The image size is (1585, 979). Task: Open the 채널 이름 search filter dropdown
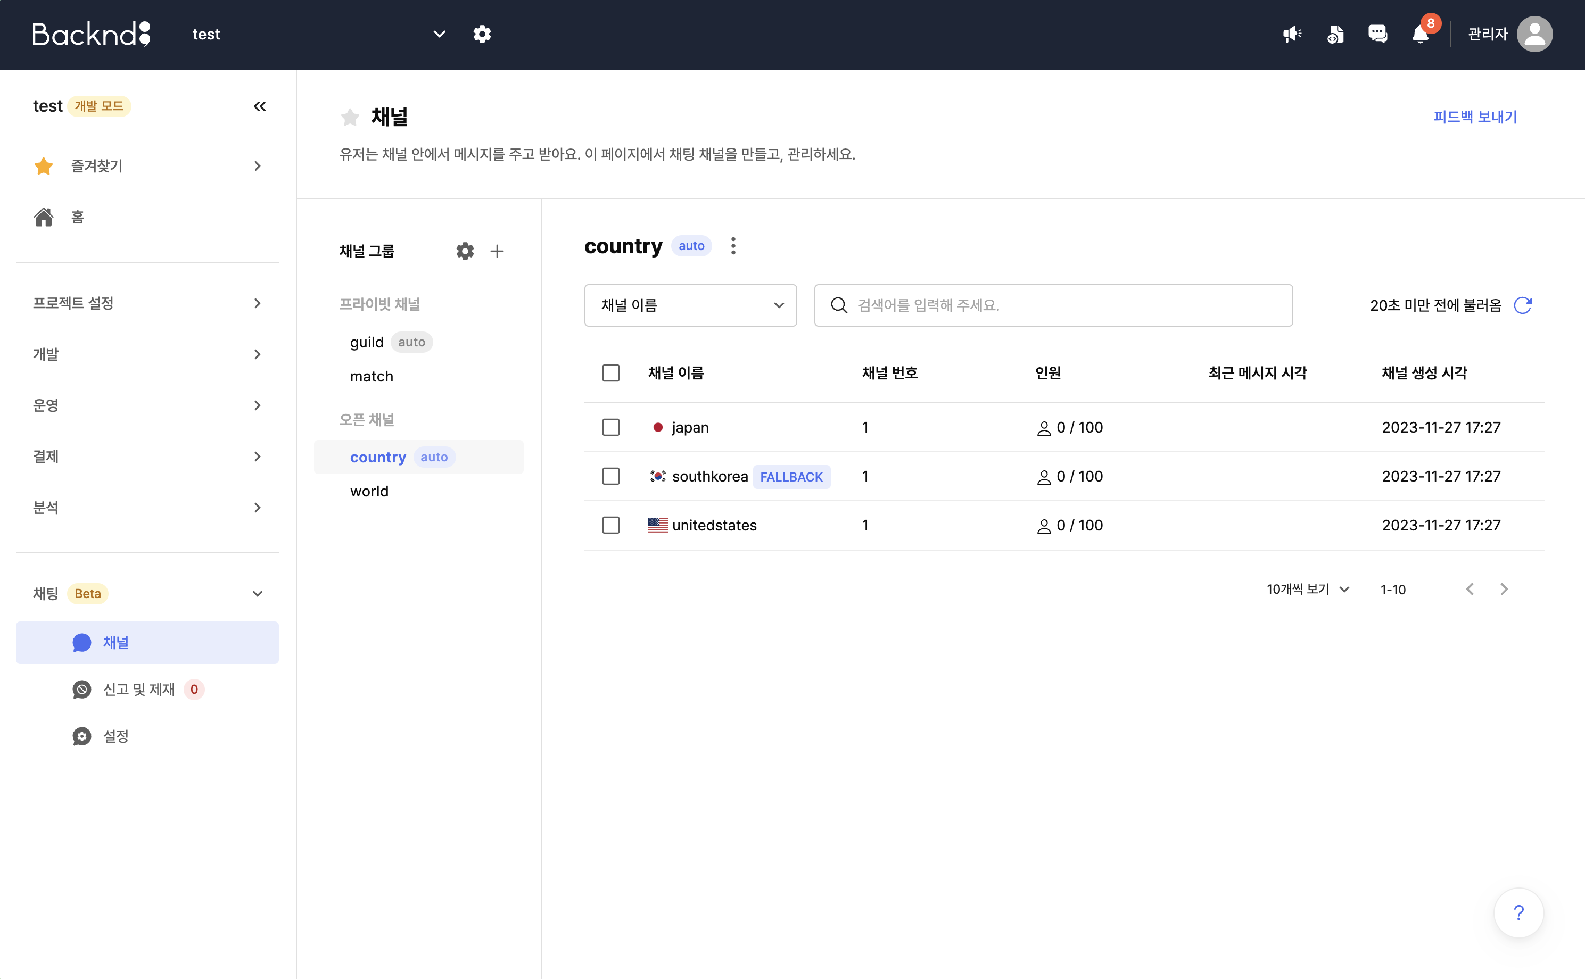click(x=690, y=305)
